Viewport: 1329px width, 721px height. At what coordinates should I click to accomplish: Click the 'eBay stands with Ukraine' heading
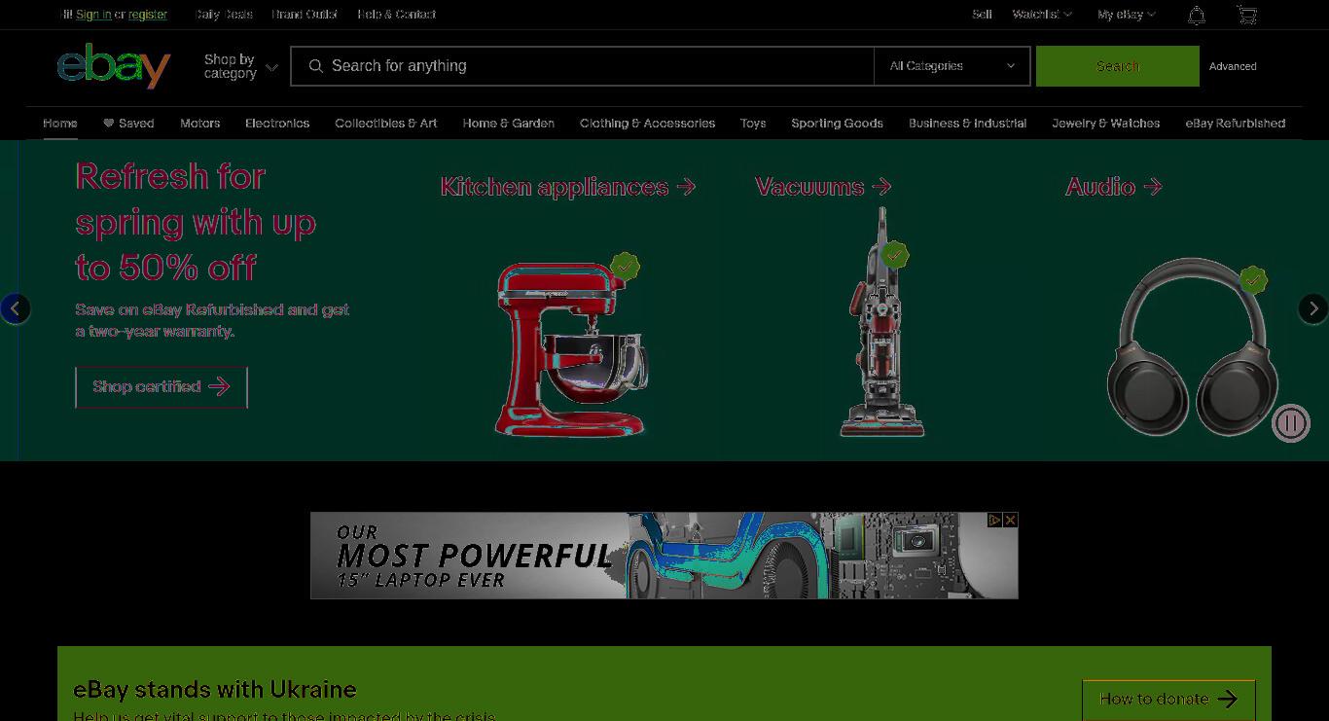coord(215,690)
